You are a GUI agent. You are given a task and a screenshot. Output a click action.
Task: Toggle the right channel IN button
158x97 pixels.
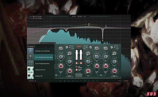coord(81,63)
